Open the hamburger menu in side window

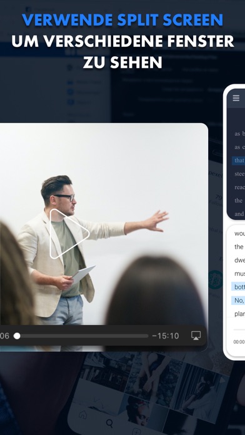[236, 98]
